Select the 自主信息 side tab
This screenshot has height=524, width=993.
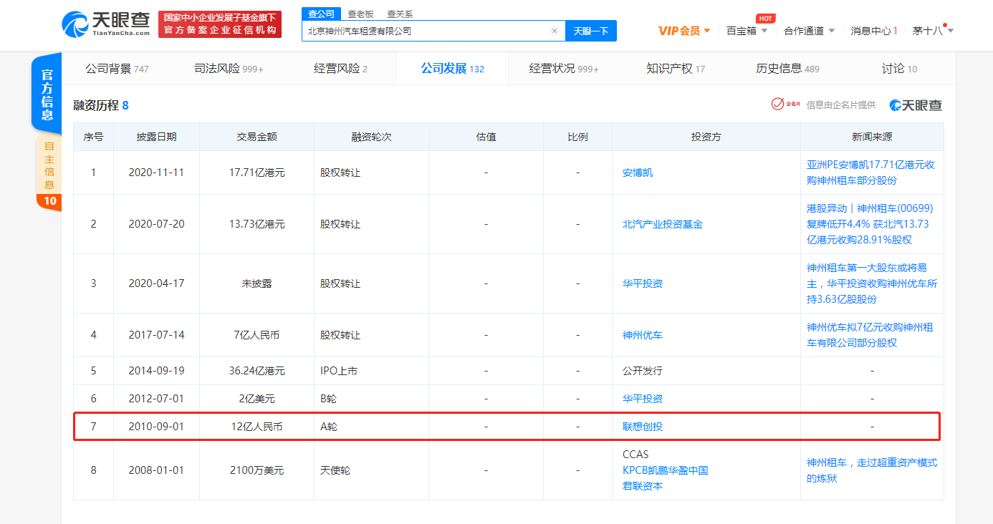[49, 165]
